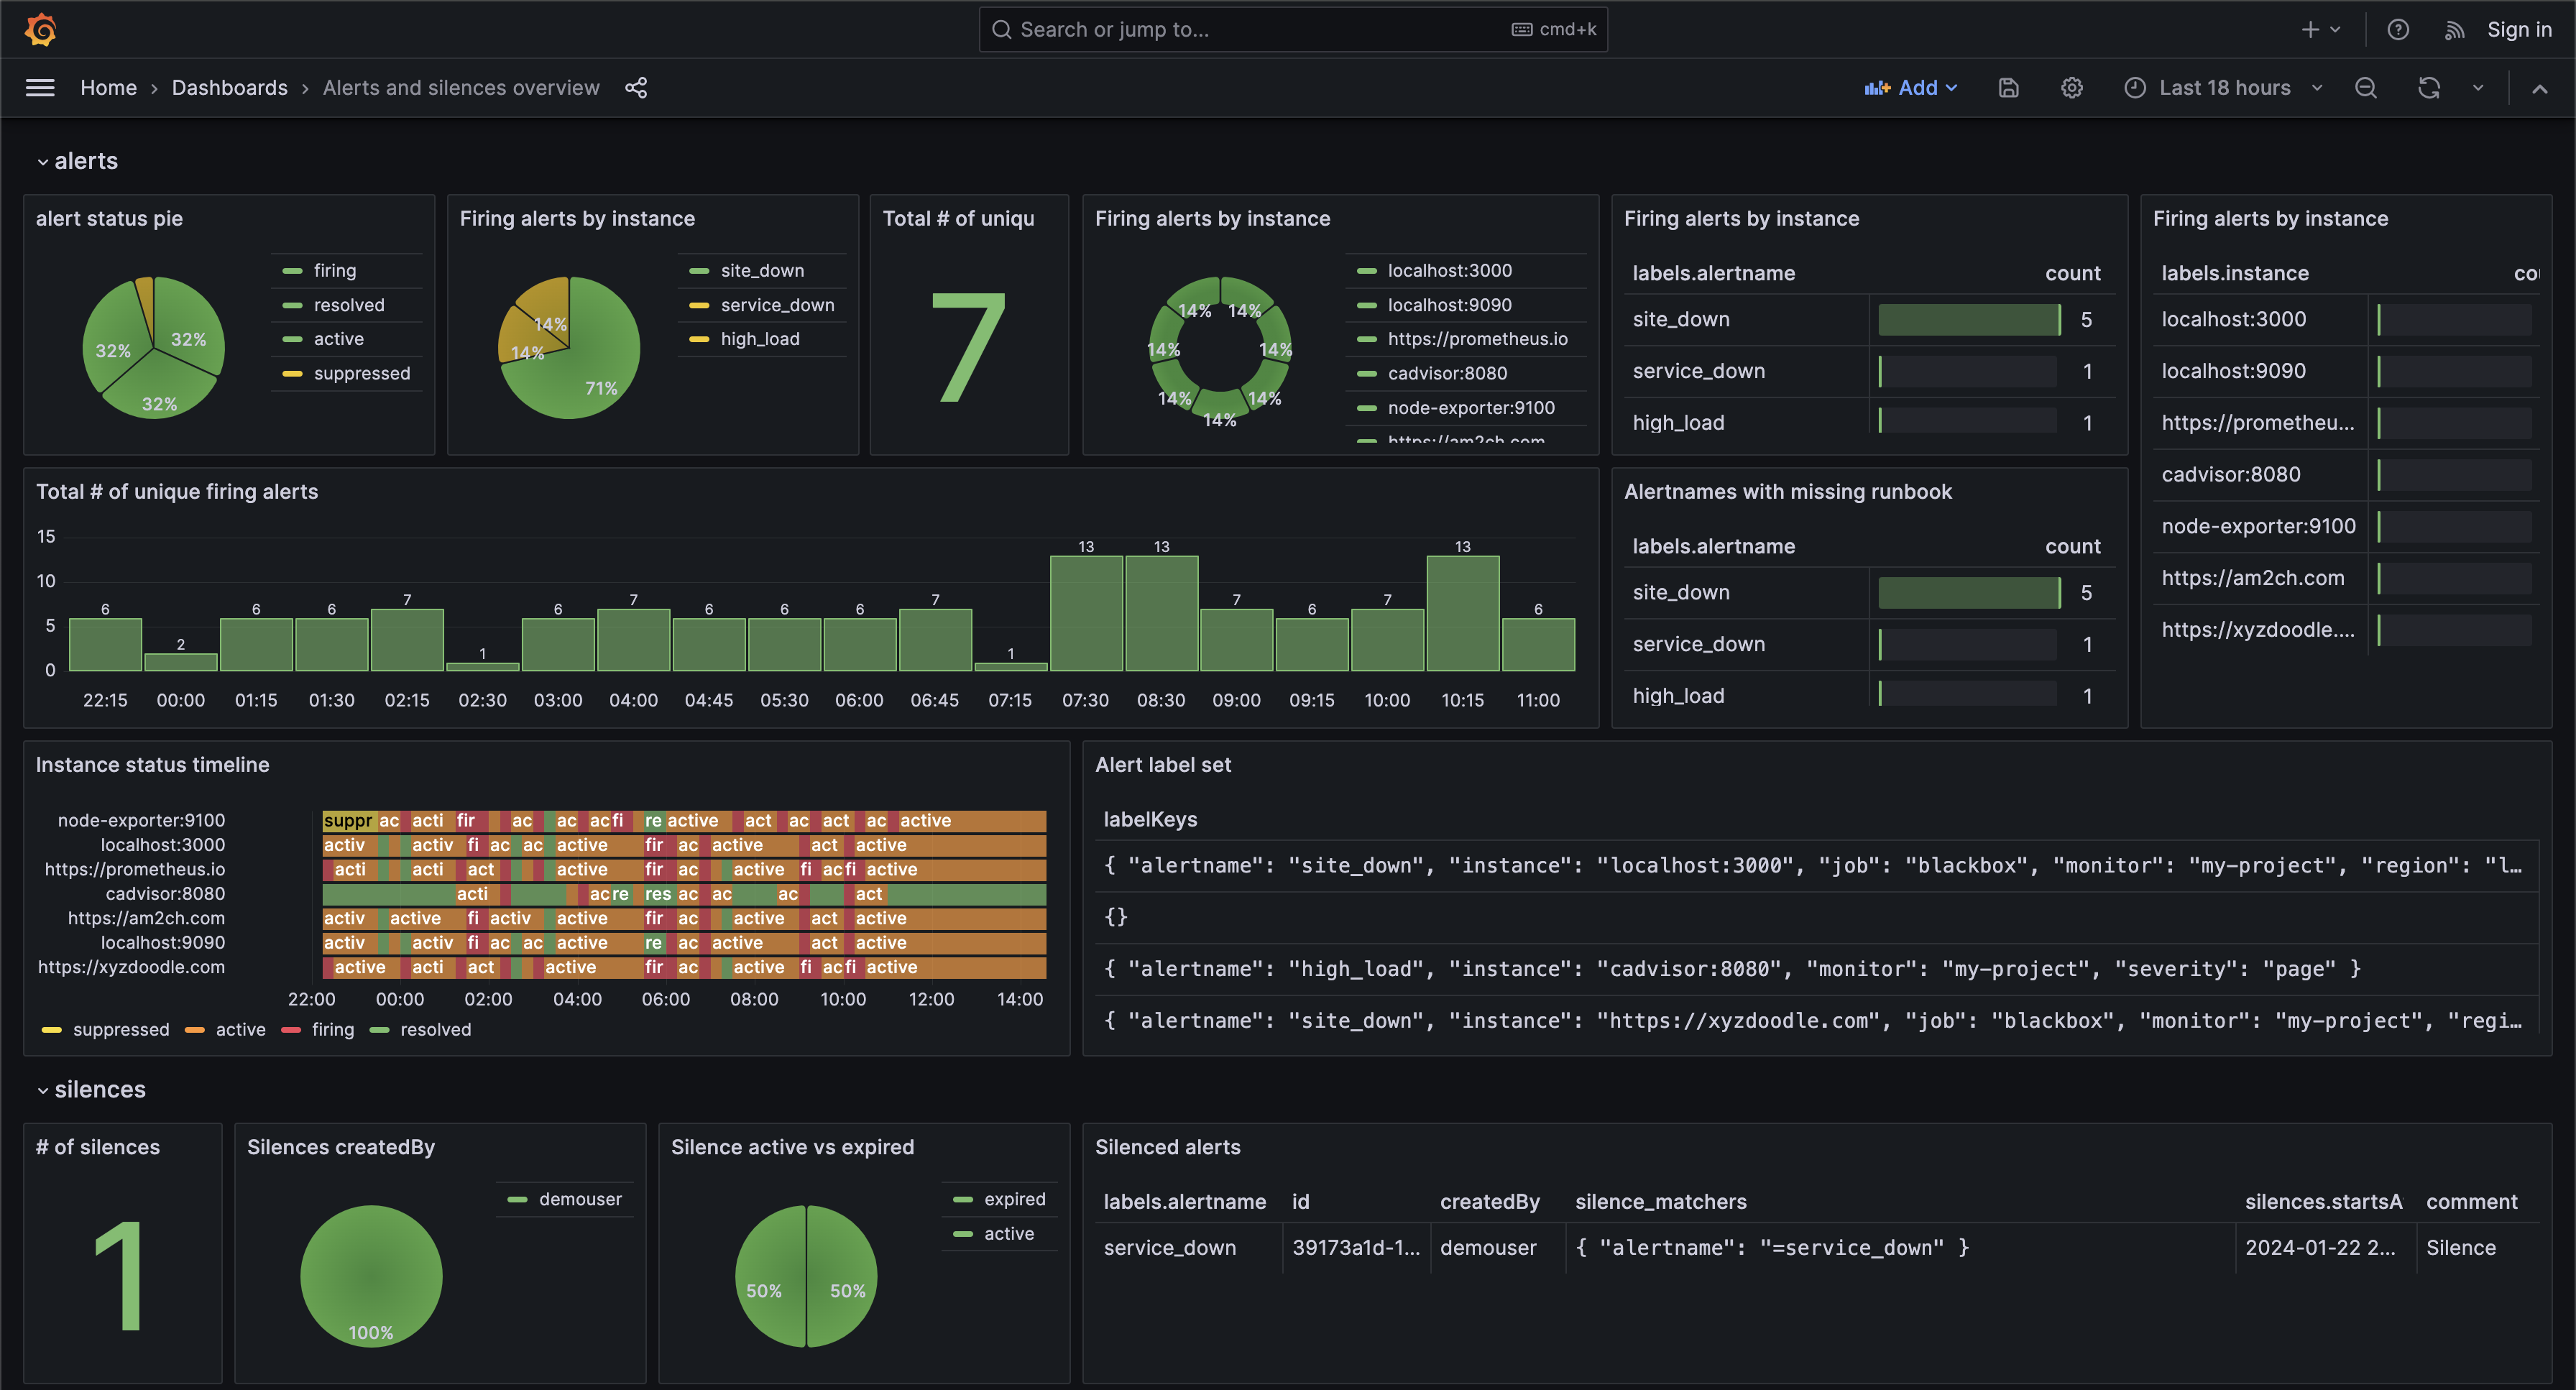The image size is (2576, 1390).
Task: Go to Dashboards breadcrumb
Action: (229, 88)
